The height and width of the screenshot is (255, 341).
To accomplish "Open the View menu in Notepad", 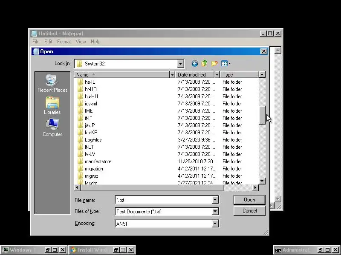I will (x=81, y=42).
